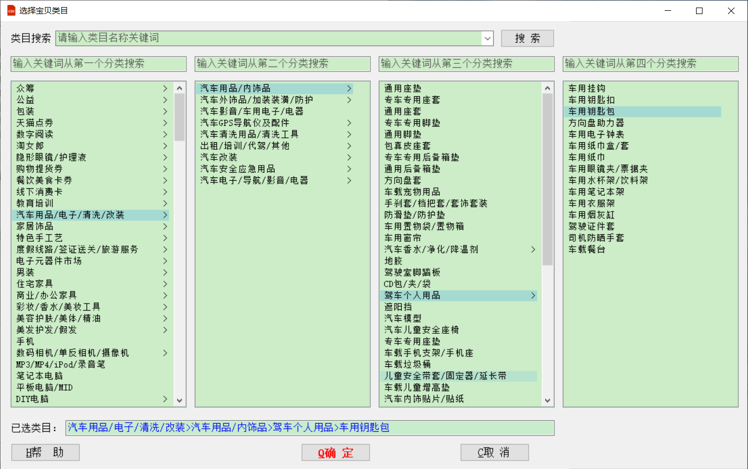Select 汽车模型 in third list
Viewport: 748px width, 469px height.
[403, 319]
